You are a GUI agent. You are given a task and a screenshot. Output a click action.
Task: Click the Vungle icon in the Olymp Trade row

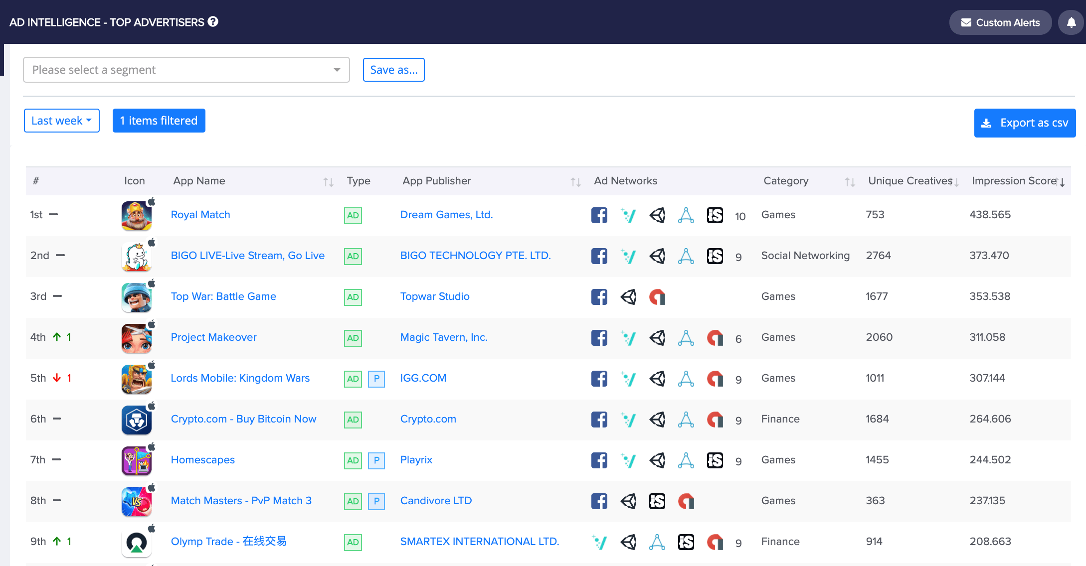point(599,542)
